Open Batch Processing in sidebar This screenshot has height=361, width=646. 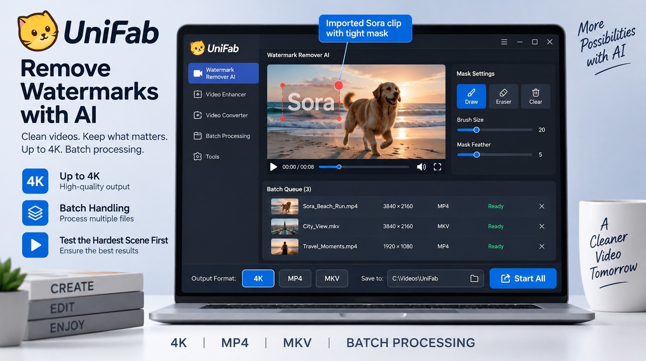(222, 136)
